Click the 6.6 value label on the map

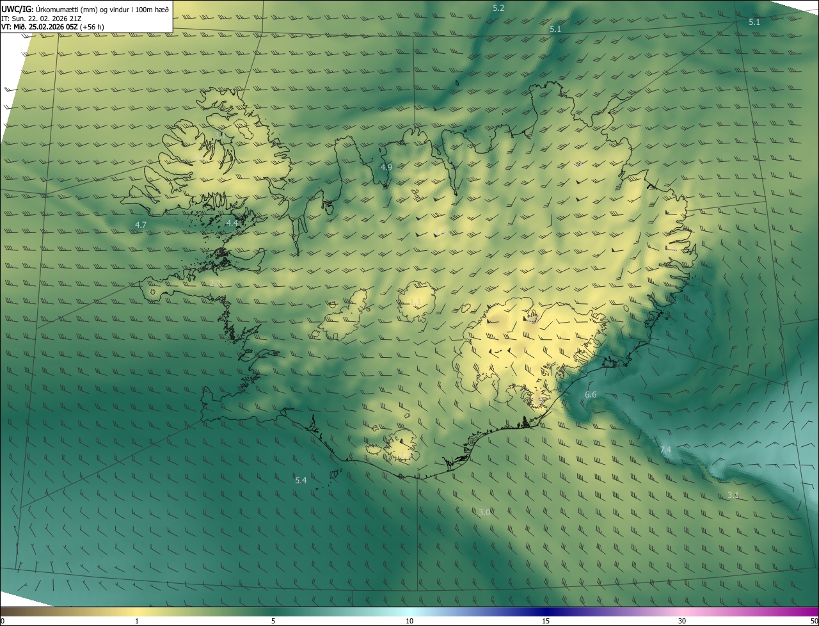pos(591,394)
